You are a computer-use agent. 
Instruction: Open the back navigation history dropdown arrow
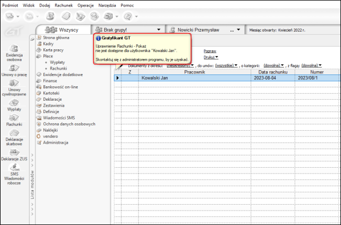(x=18, y=17)
